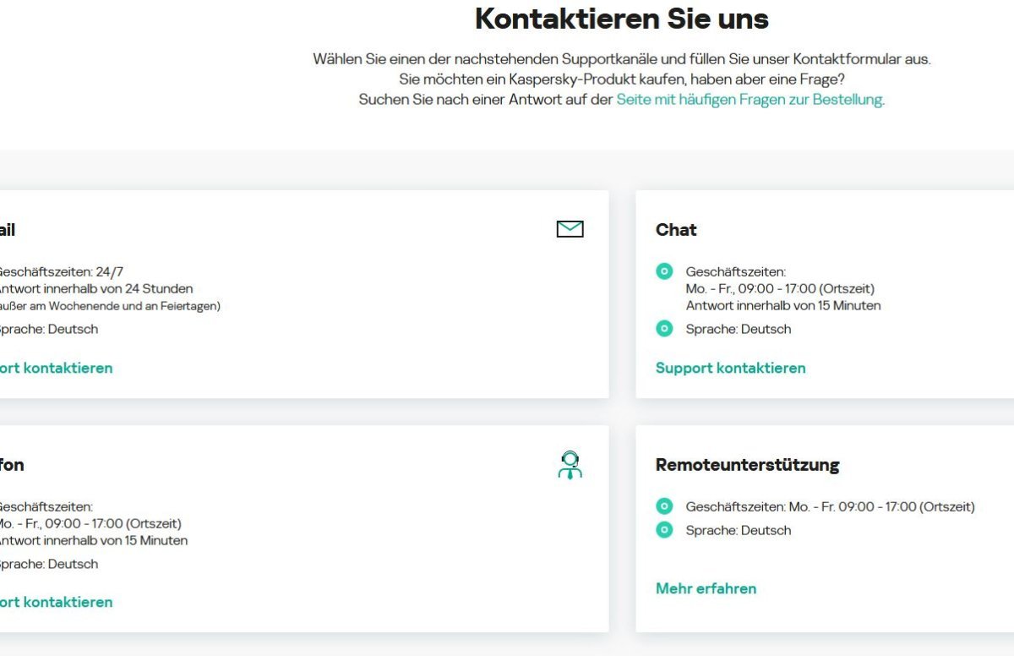1014x656 pixels.
Task: Click the 'Kontaktieren Sie uns' page title
Action: pyautogui.click(x=621, y=19)
